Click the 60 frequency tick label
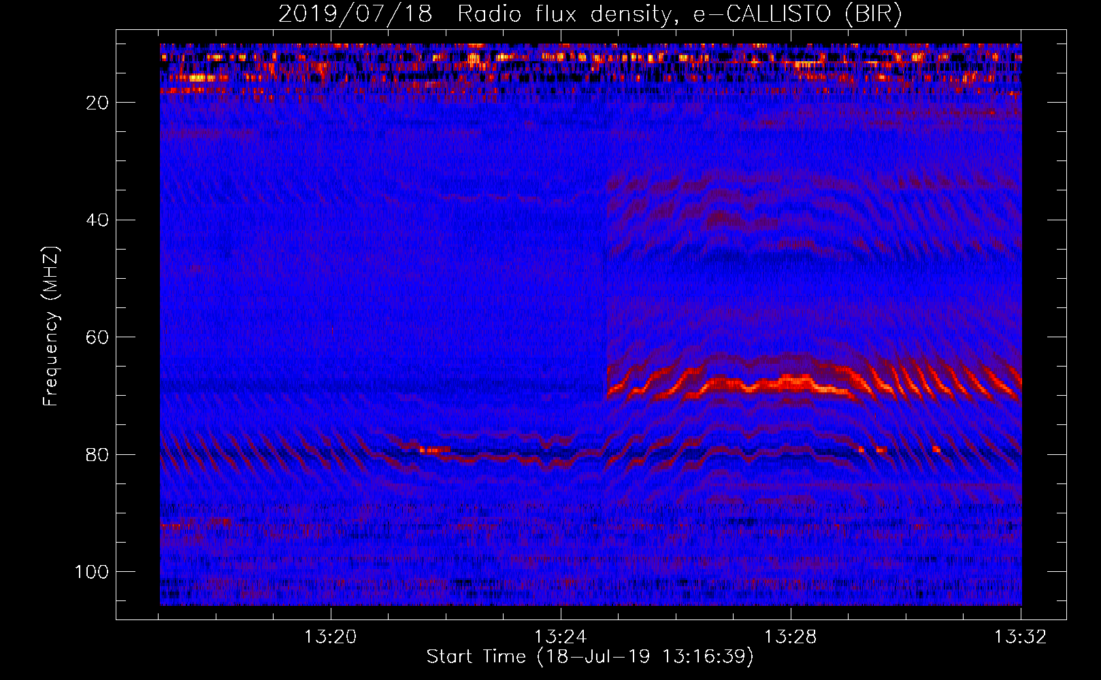This screenshot has height=680, width=1101. [x=98, y=337]
